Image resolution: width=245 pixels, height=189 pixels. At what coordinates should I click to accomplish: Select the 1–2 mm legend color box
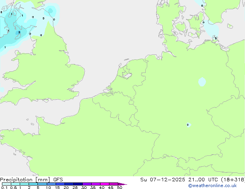[x=24, y=184]
